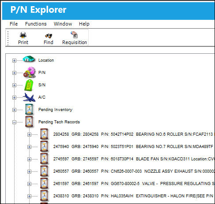
Task: Select the Pending Inventory label
Action: click(55, 110)
